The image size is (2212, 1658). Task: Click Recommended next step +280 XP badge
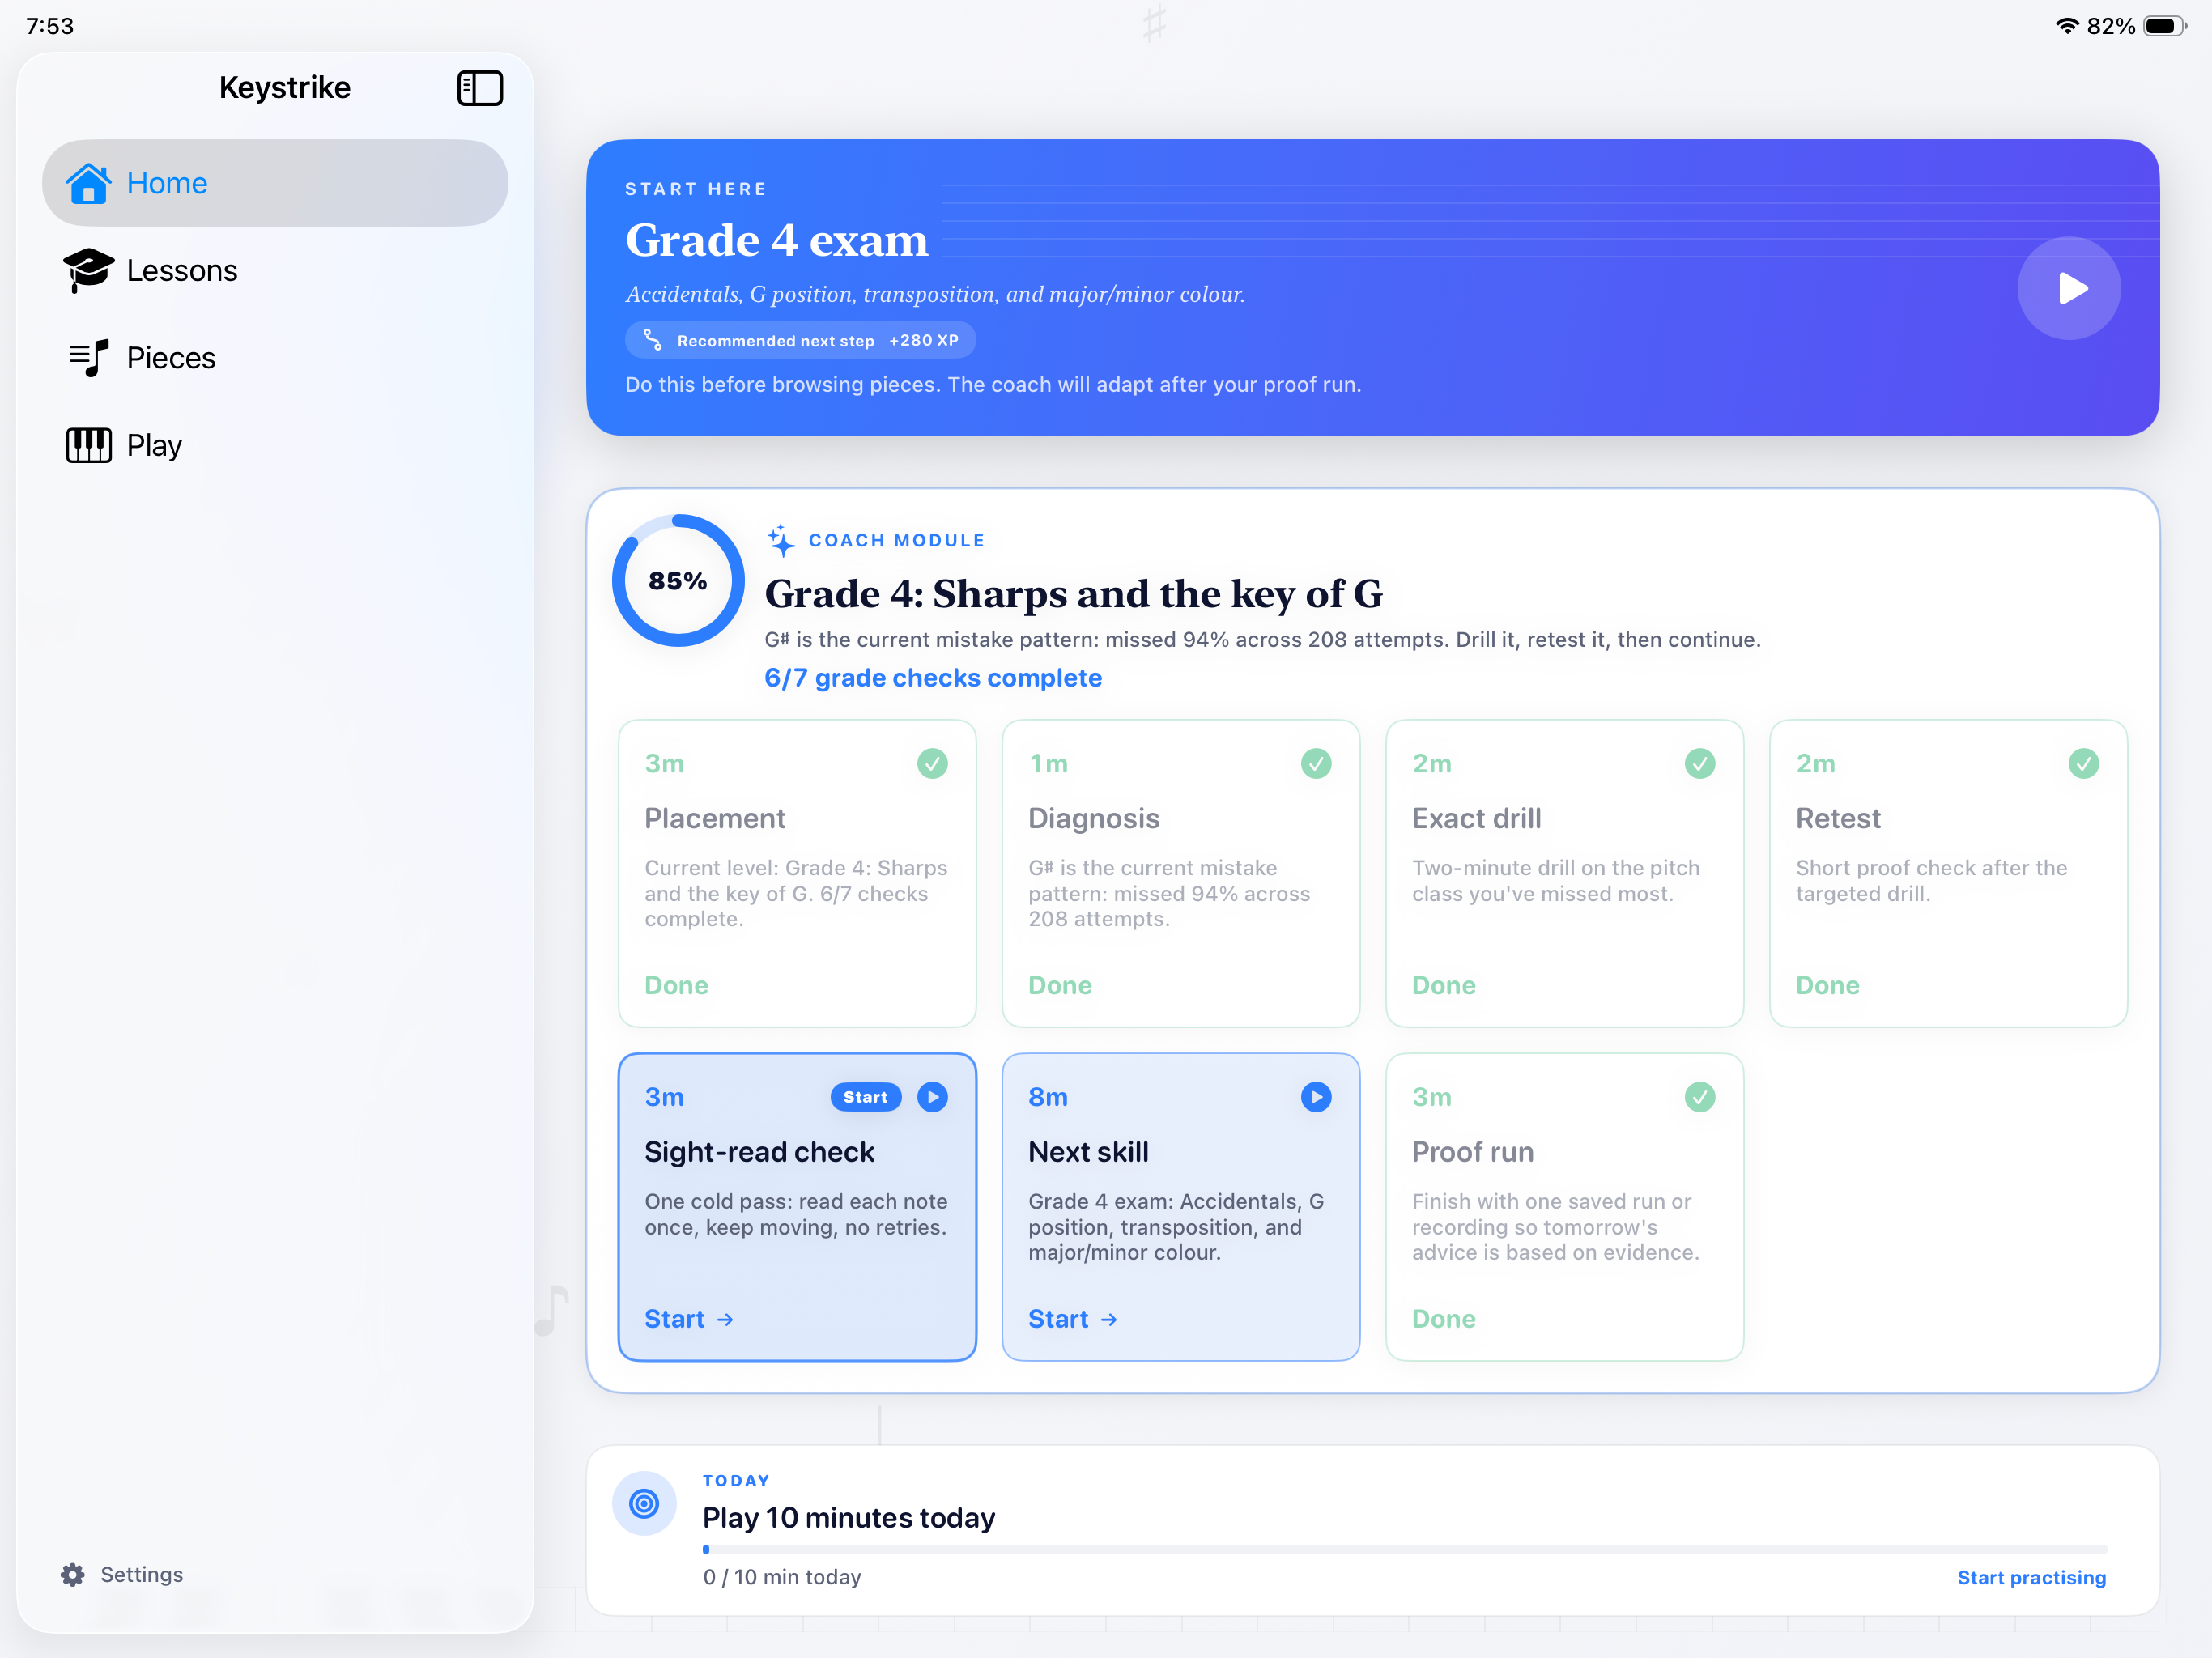click(800, 340)
